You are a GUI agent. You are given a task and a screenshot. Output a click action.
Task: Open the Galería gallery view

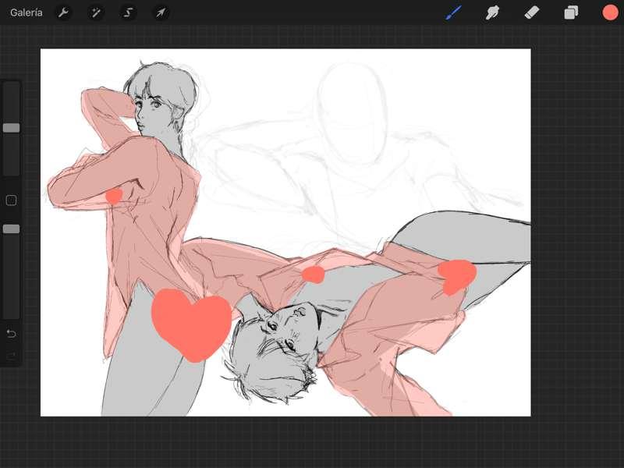tap(27, 12)
